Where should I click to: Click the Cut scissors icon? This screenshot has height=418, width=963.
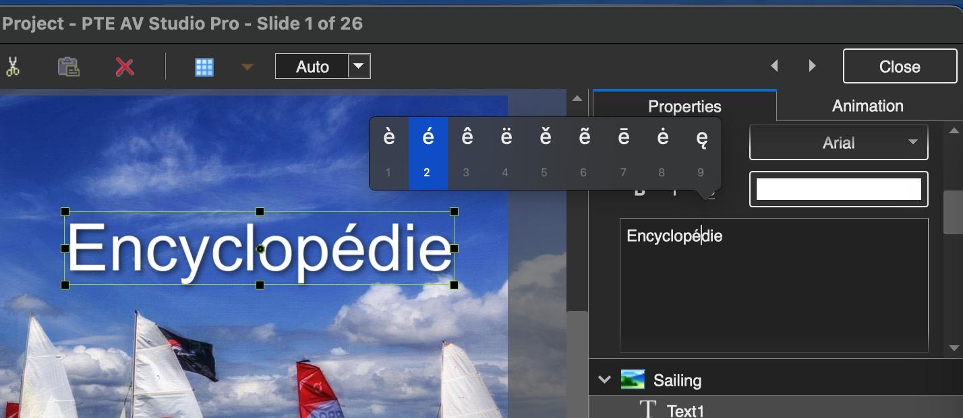tap(12, 67)
